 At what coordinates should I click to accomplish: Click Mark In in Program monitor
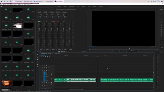click(115, 51)
